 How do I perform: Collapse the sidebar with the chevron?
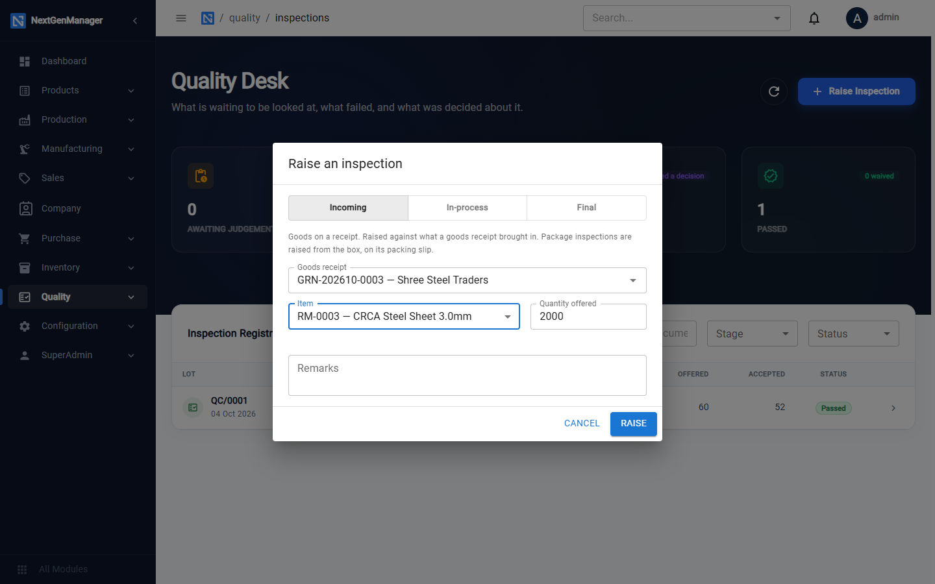tap(135, 21)
